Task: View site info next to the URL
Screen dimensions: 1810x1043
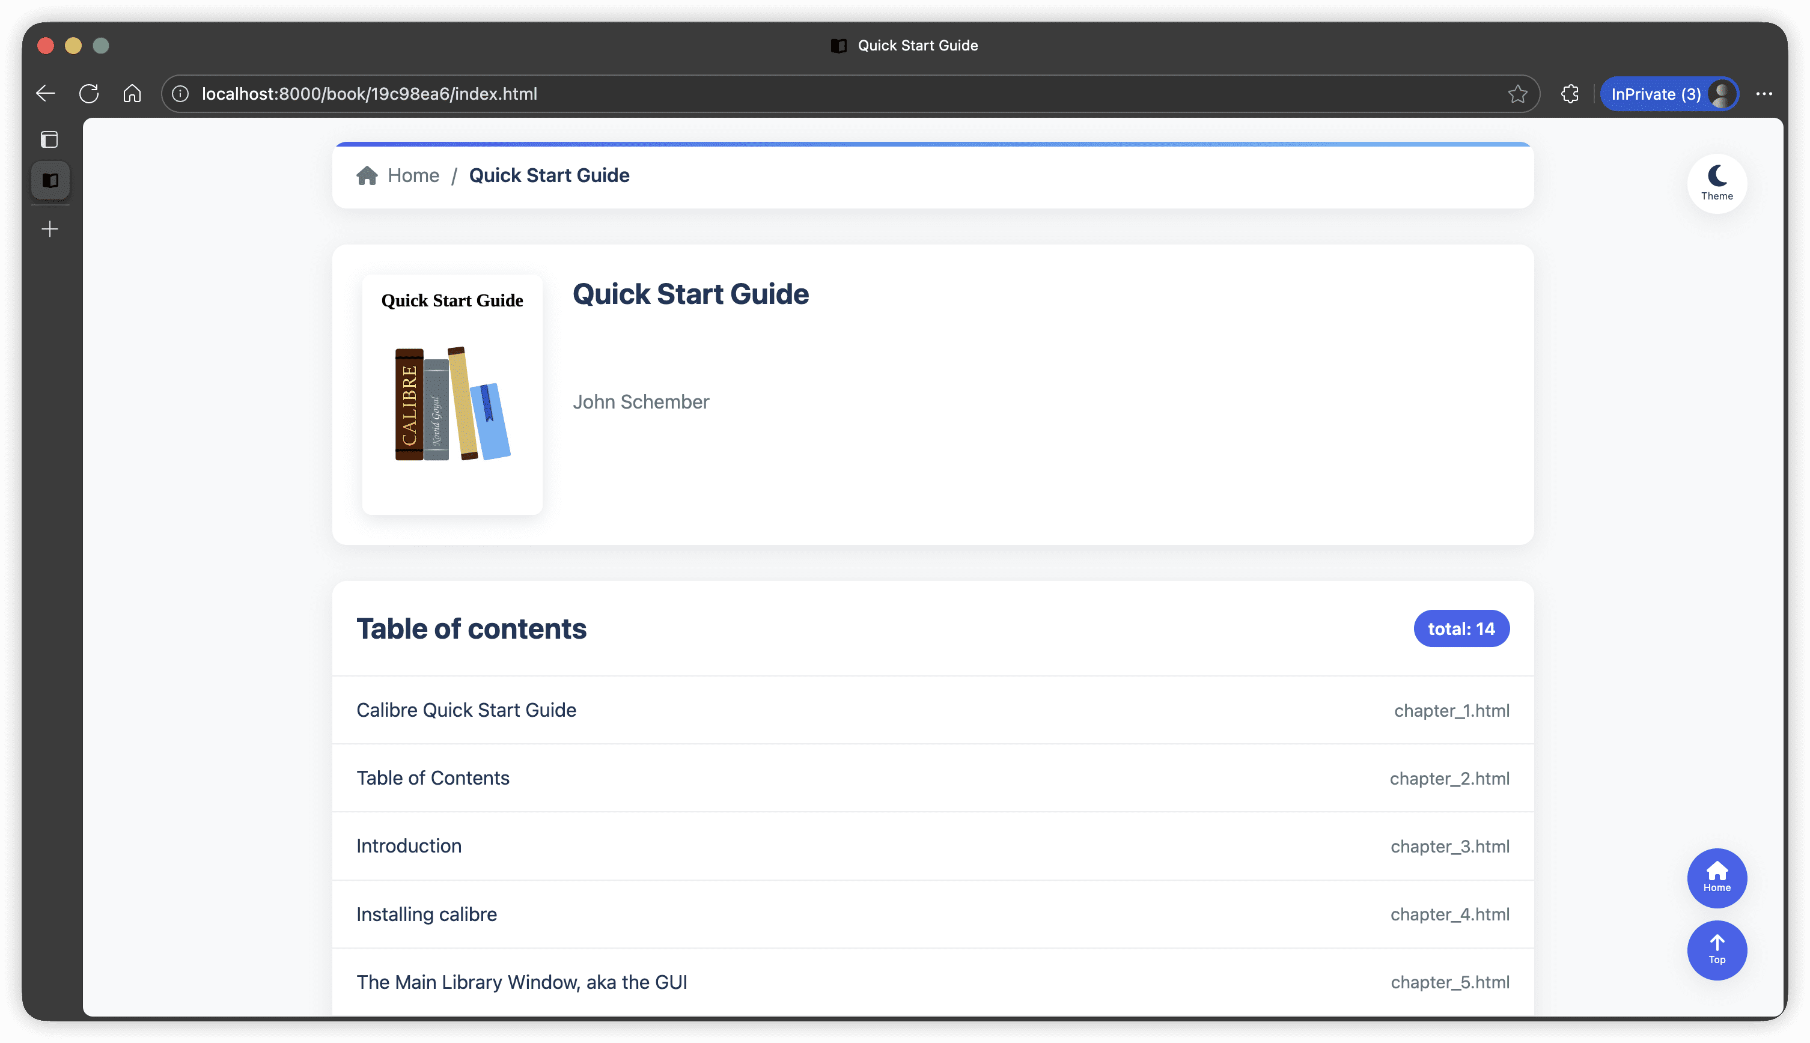Action: click(180, 94)
